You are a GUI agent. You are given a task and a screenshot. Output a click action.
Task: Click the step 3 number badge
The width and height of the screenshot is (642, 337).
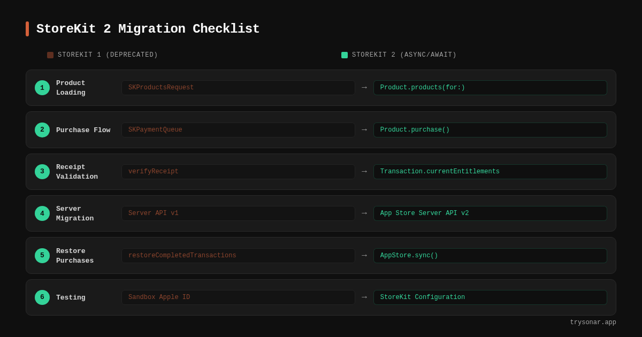[42, 172]
